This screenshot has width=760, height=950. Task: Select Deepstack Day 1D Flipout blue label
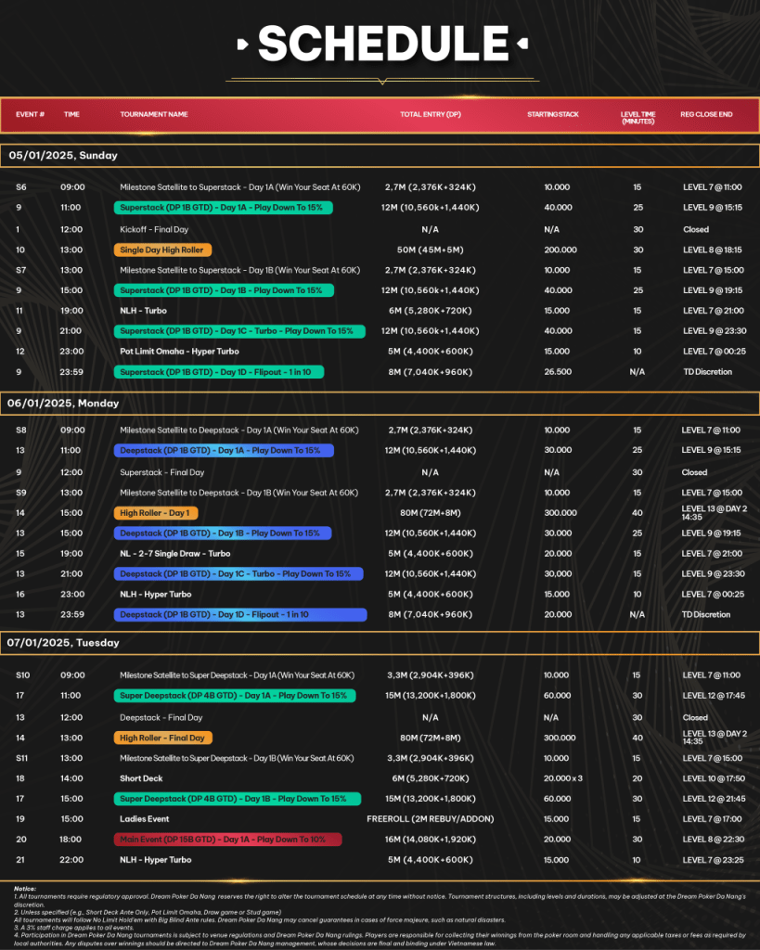click(240, 614)
